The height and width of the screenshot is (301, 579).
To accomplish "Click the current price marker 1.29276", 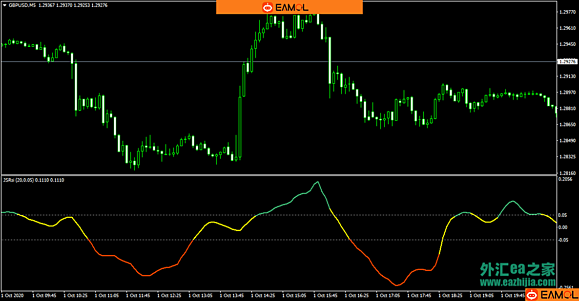I will tap(568, 62).
